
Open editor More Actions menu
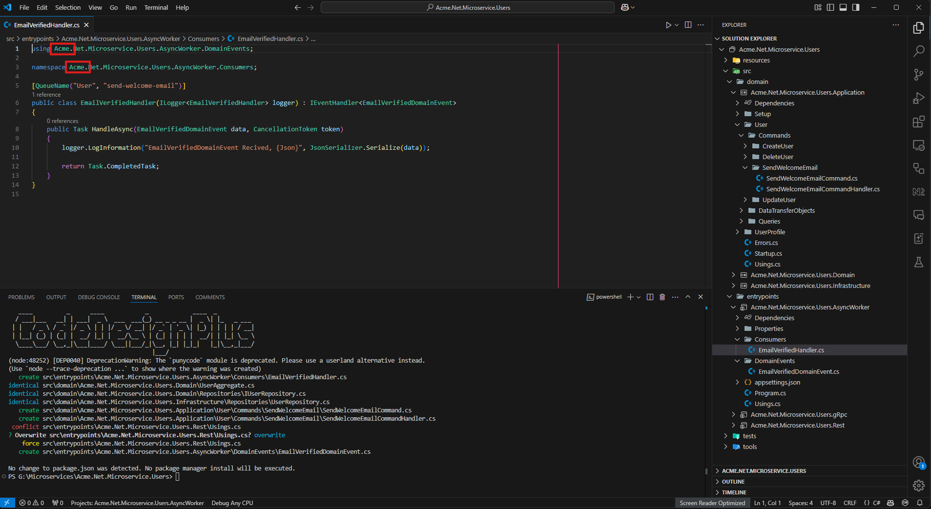[x=701, y=25]
